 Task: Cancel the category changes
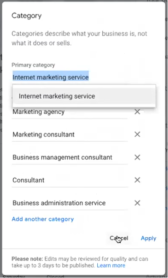[119, 238]
